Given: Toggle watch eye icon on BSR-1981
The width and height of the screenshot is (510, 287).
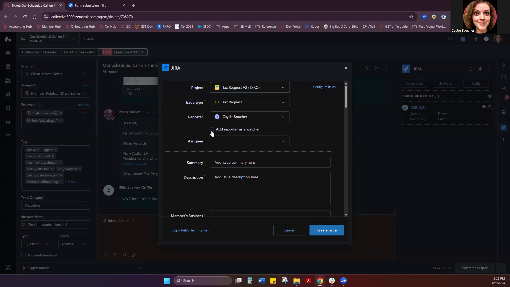Looking at the screenshot, I should tap(484, 107).
